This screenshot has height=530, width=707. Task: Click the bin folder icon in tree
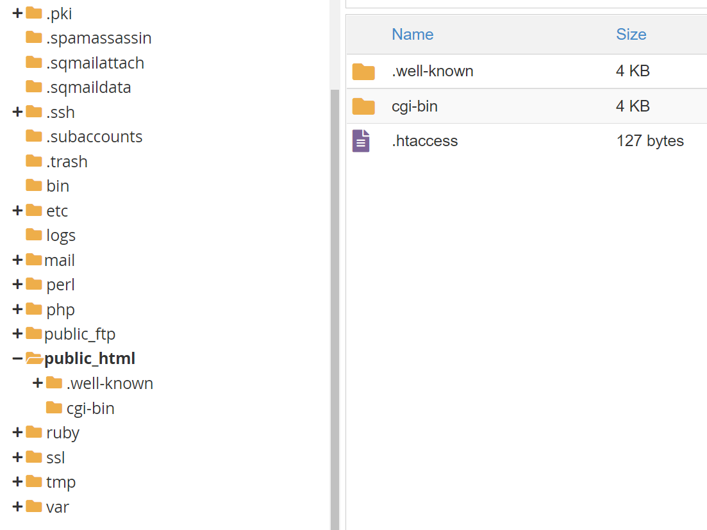pos(34,186)
